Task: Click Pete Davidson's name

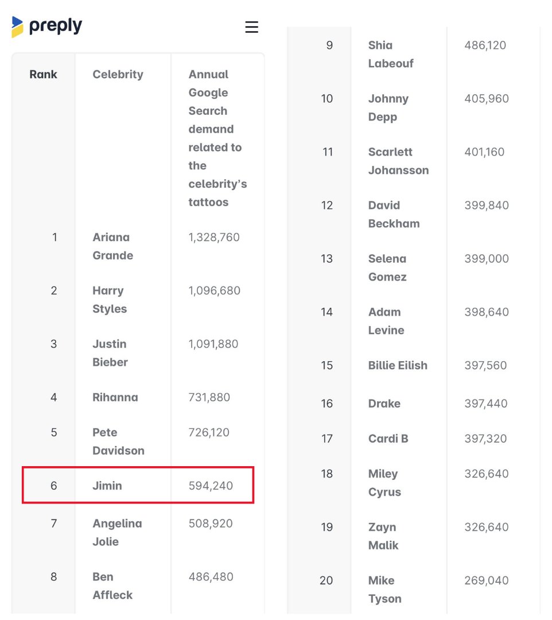Action: tap(118, 441)
